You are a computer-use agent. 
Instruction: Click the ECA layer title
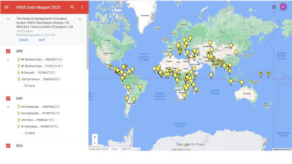pos(19,146)
